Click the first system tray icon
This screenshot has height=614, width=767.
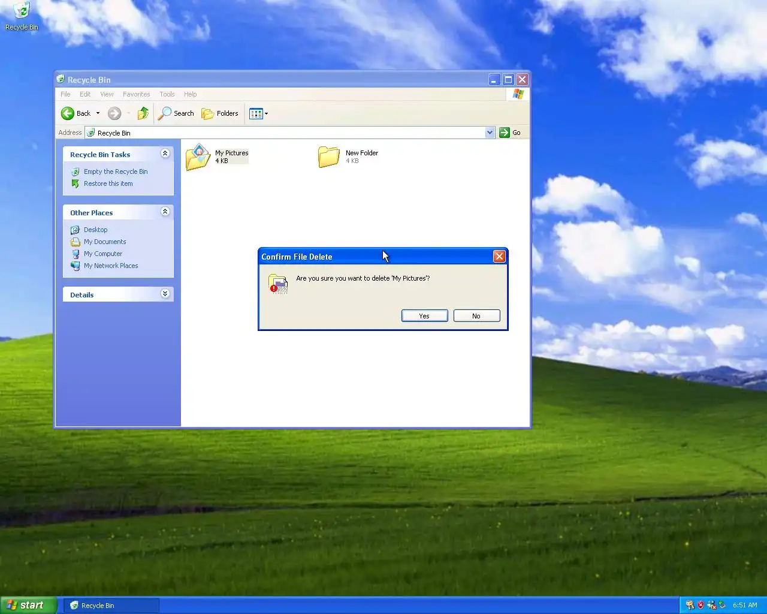(690, 605)
